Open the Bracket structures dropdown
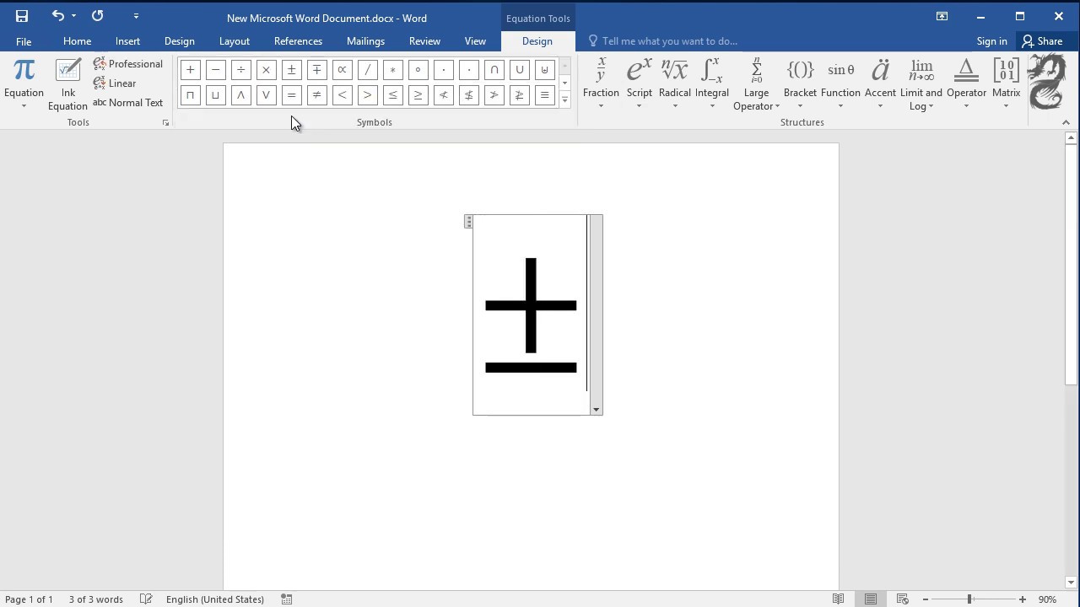The height and width of the screenshot is (607, 1080). [800, 84]
